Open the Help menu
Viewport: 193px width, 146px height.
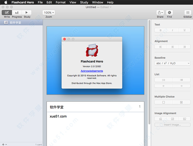pyautogui.click(x=110, y=2)
